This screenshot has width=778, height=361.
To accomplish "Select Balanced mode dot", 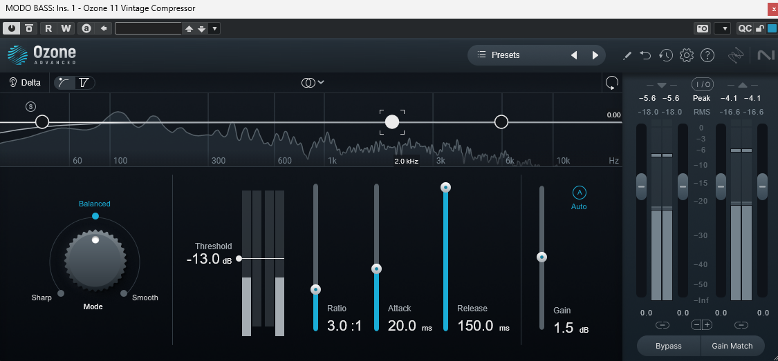I will pos(95,217).
